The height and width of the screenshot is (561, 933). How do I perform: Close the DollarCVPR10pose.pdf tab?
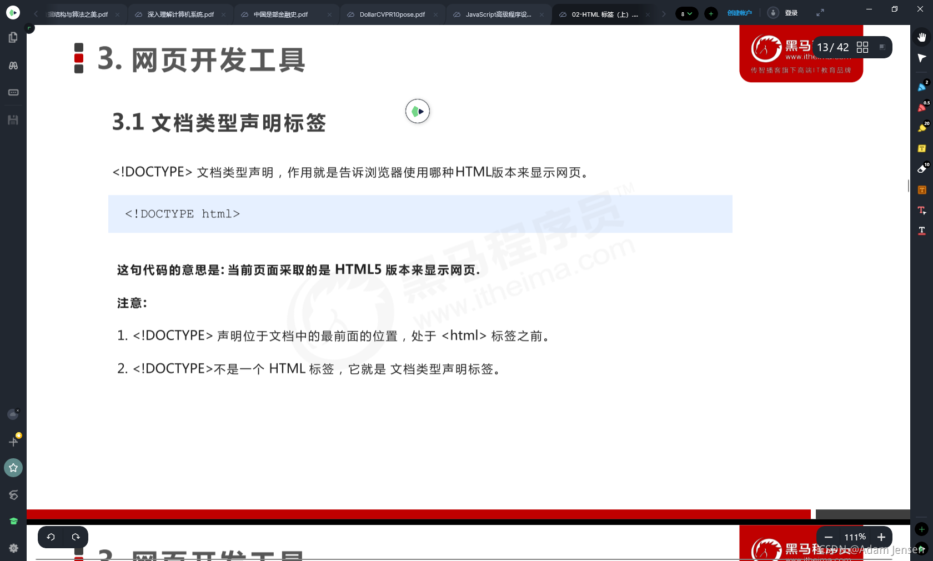click(x=435, y=14)
